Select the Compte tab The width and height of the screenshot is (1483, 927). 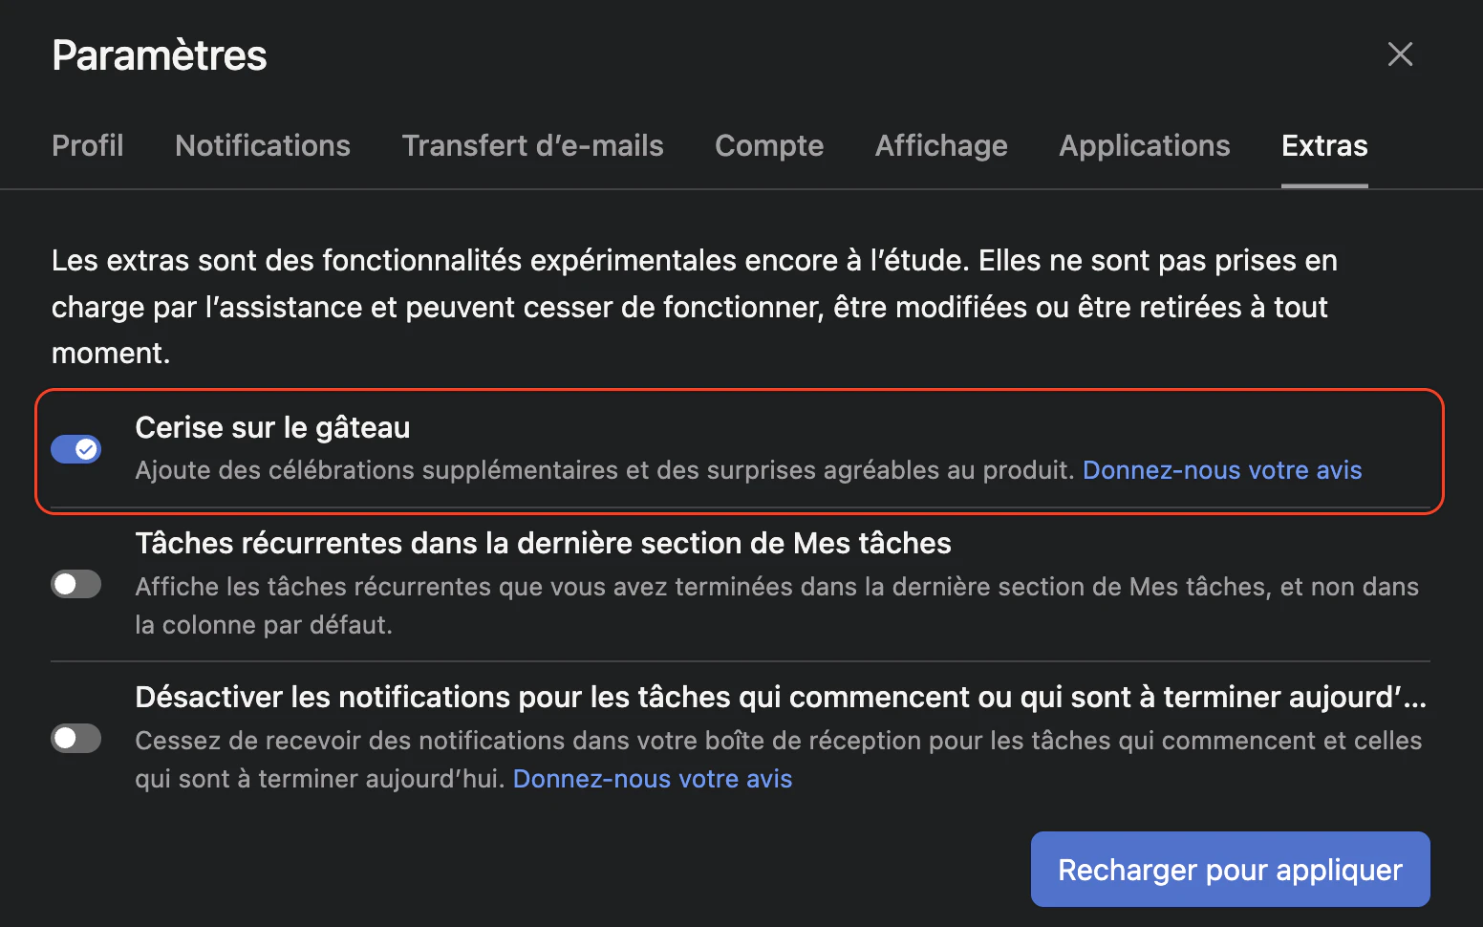[769, 145]
